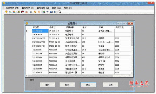Select the title cell 保险增员艺术
The height and width of the screenshot is (94, 156).
(73, 69)
